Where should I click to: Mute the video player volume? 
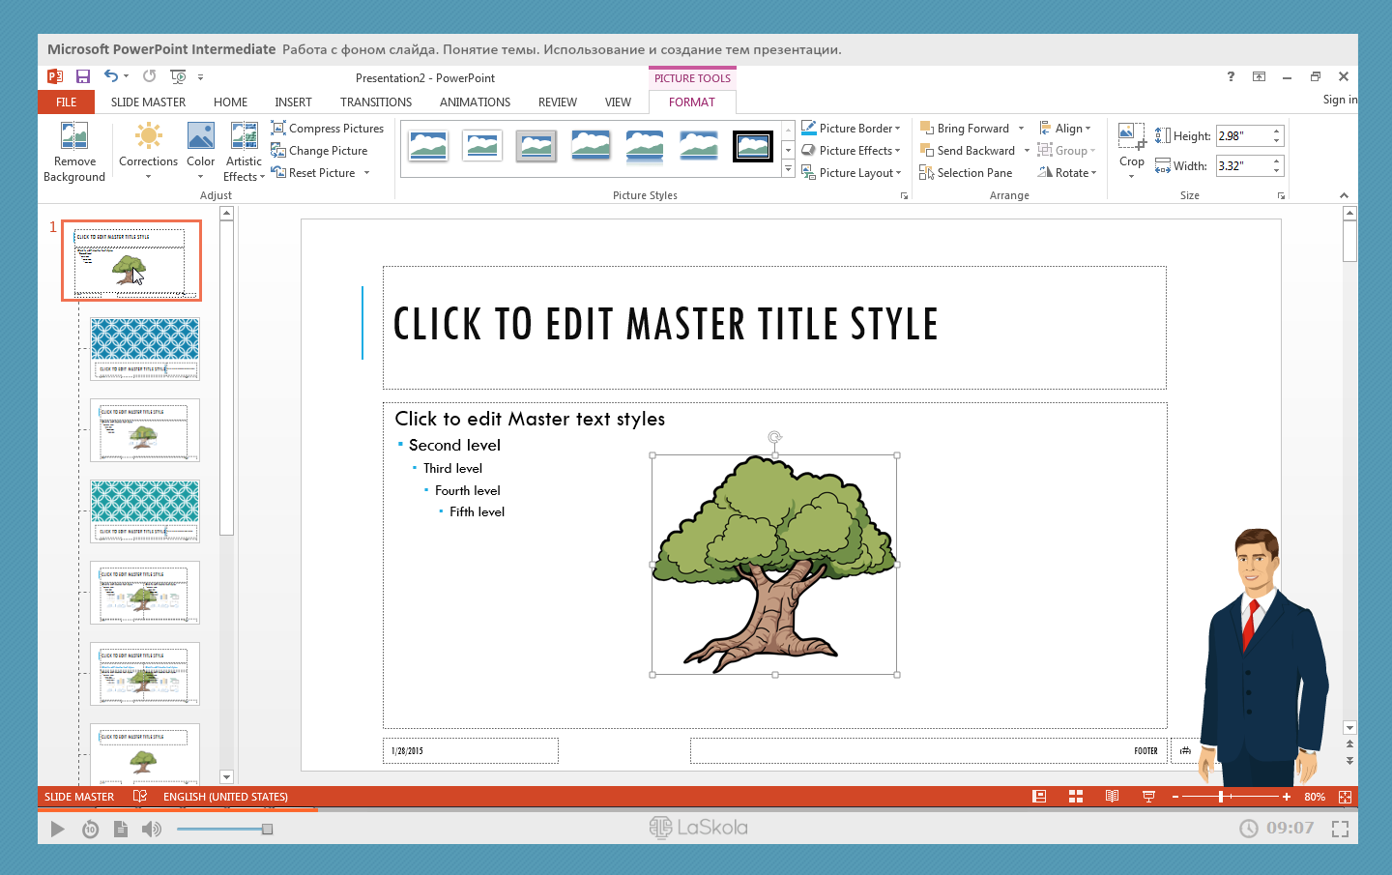(152, 829)
